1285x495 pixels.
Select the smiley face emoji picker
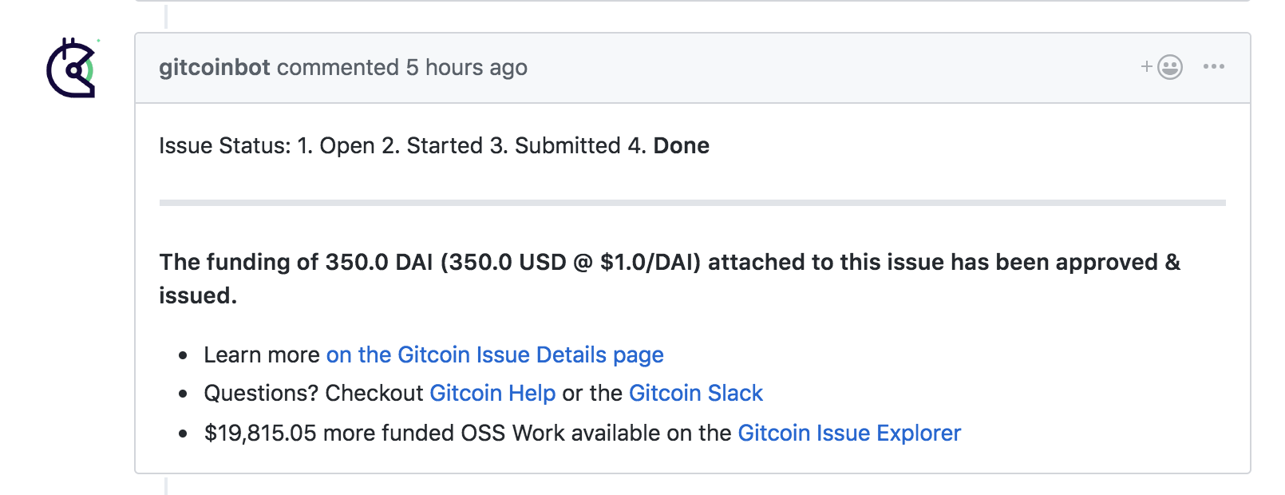tap(1168, 67)
